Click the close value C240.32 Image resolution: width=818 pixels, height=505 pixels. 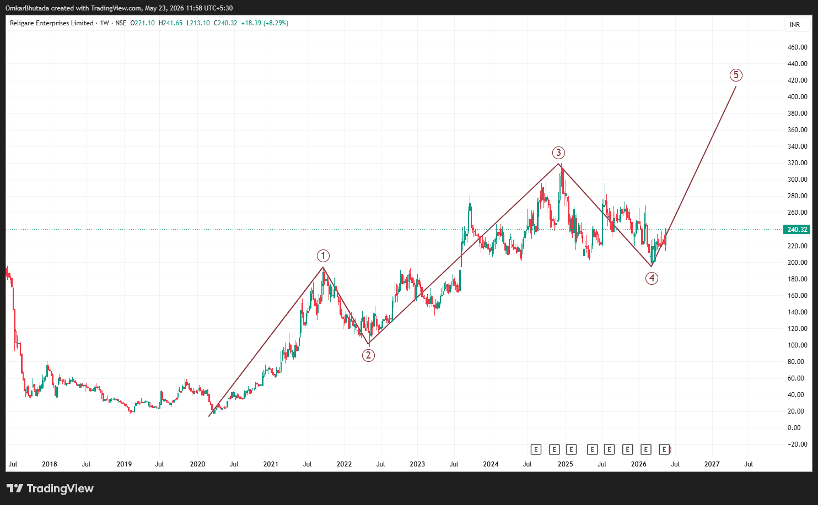point(225,23)
